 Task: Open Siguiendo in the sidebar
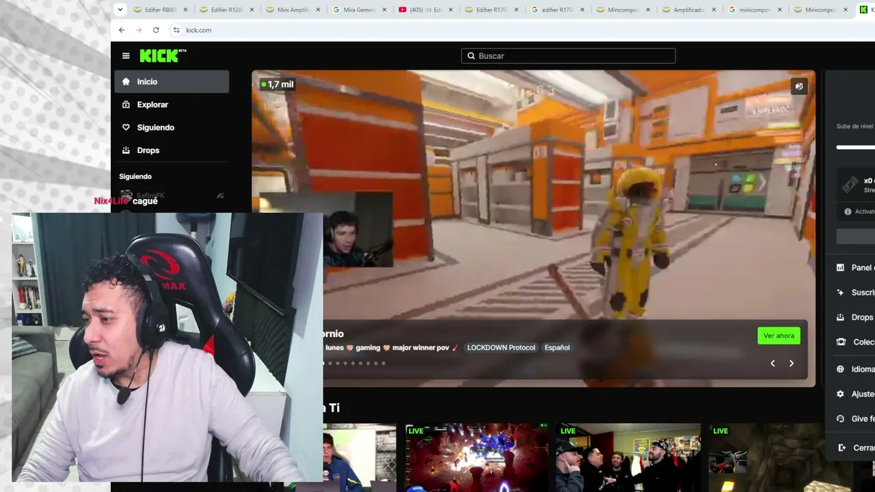click(x=172, y=127)
